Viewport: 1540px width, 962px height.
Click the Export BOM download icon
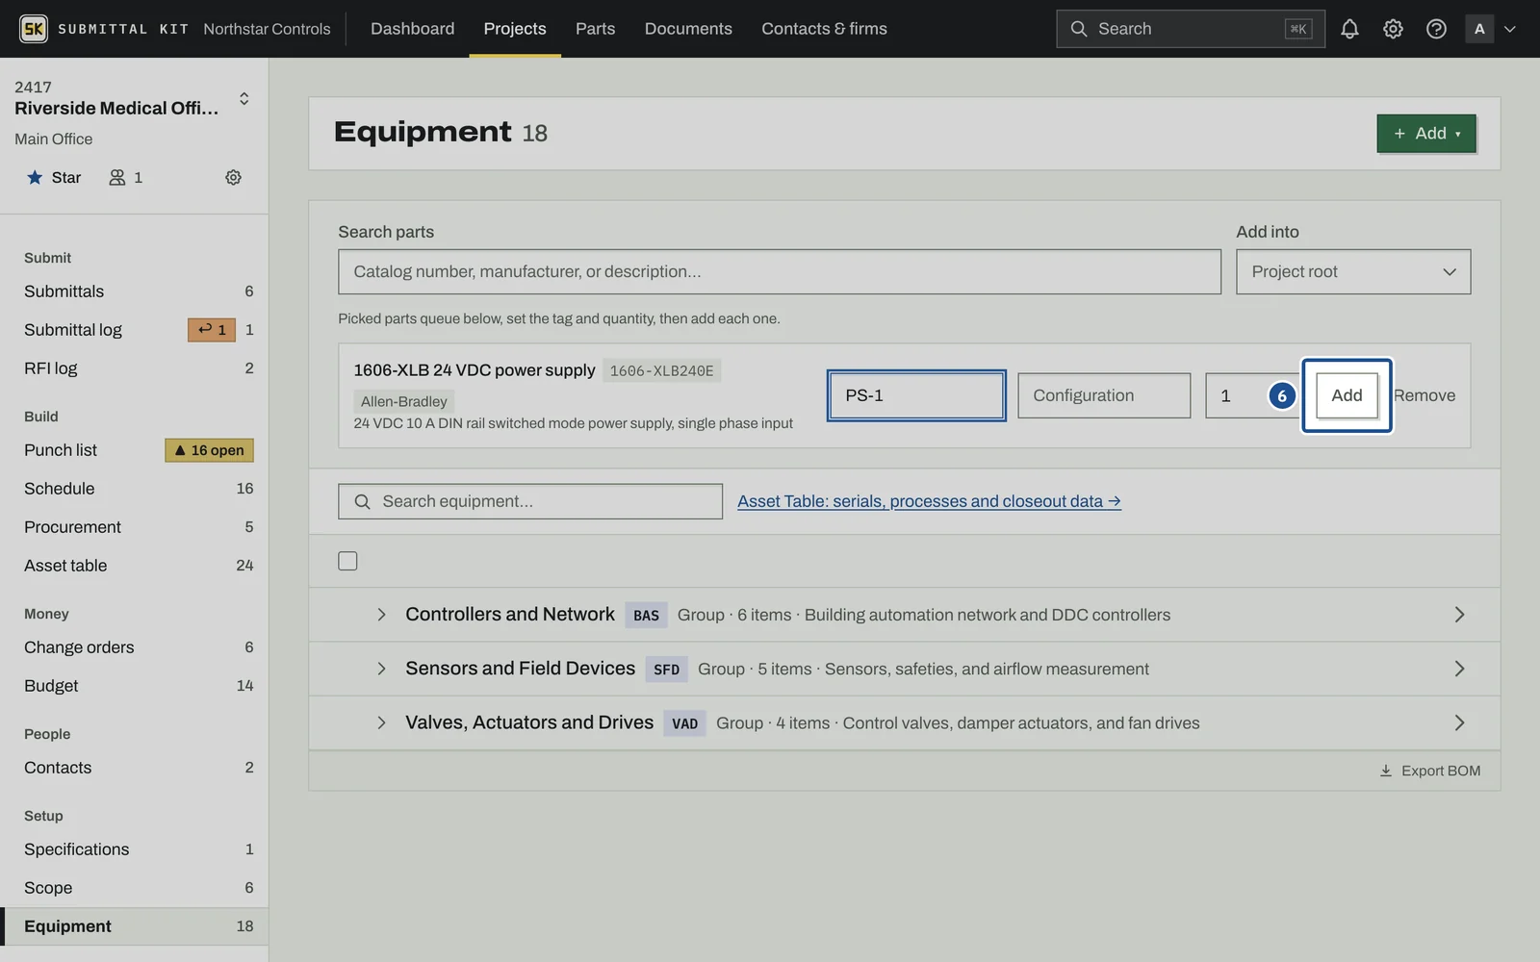(1386, 771)
